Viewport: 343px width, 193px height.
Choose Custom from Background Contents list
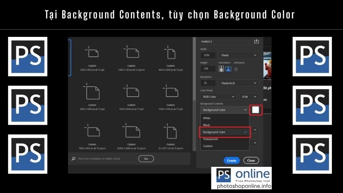pyautogui.click(x=225, y=146)
